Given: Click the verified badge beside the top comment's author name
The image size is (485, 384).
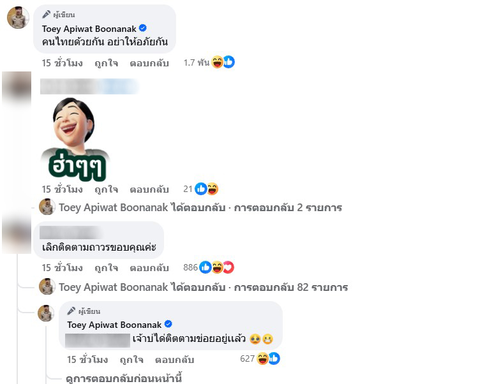Looking at the screenshot, I should coord(142,28).
